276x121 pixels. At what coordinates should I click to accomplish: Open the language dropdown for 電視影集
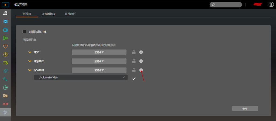99,61
